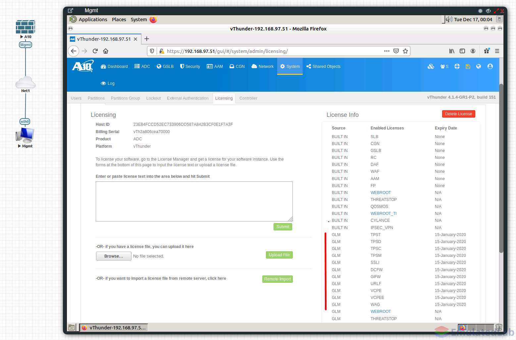Click the save configuration floppy icon
This screenshot has width=516, height=340.
[x=468, y=67]
